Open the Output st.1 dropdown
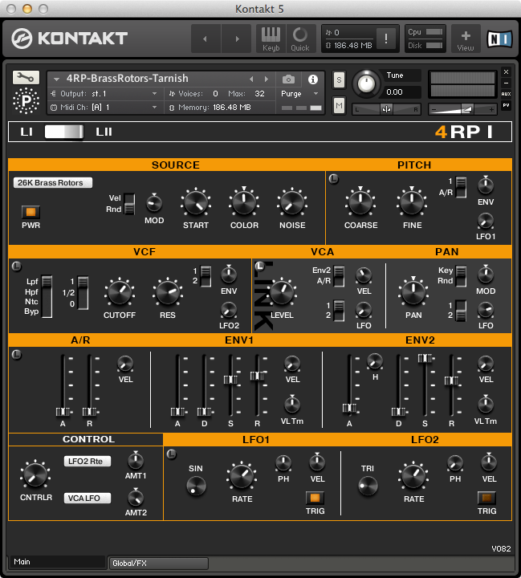 [x=104, y=94]
